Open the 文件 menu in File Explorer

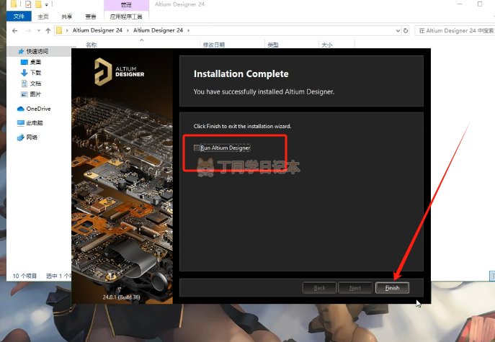coord(19,17)
